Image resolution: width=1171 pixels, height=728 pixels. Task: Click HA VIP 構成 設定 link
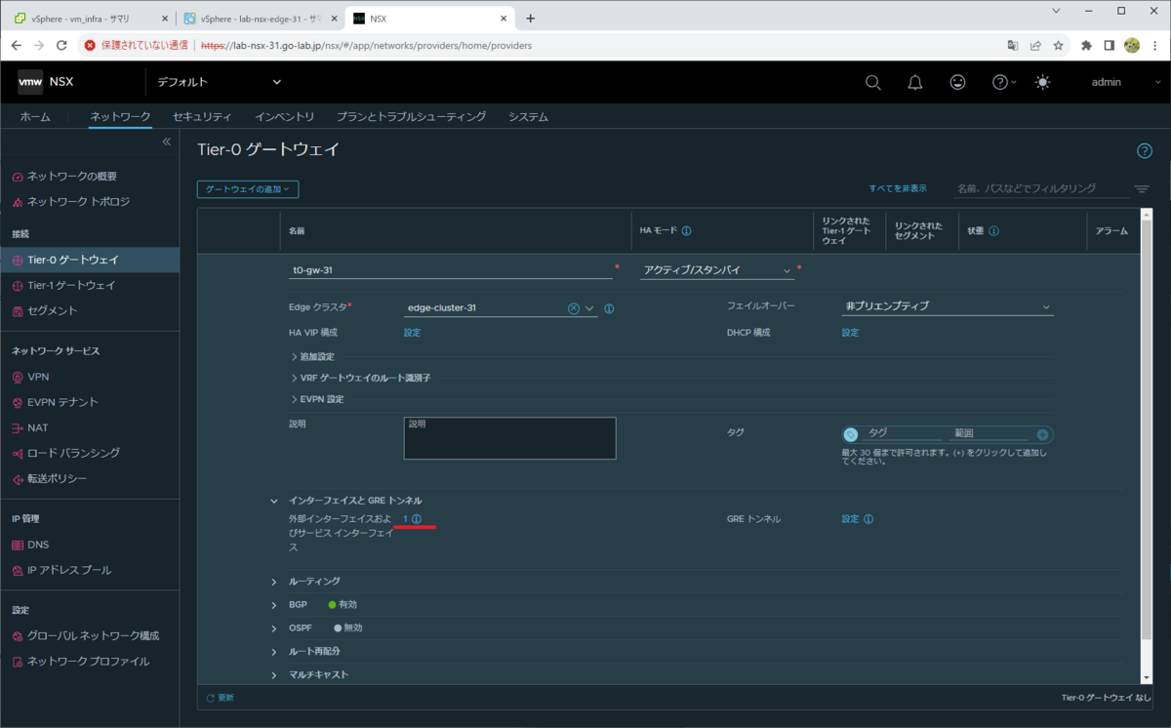pos(412,333)
